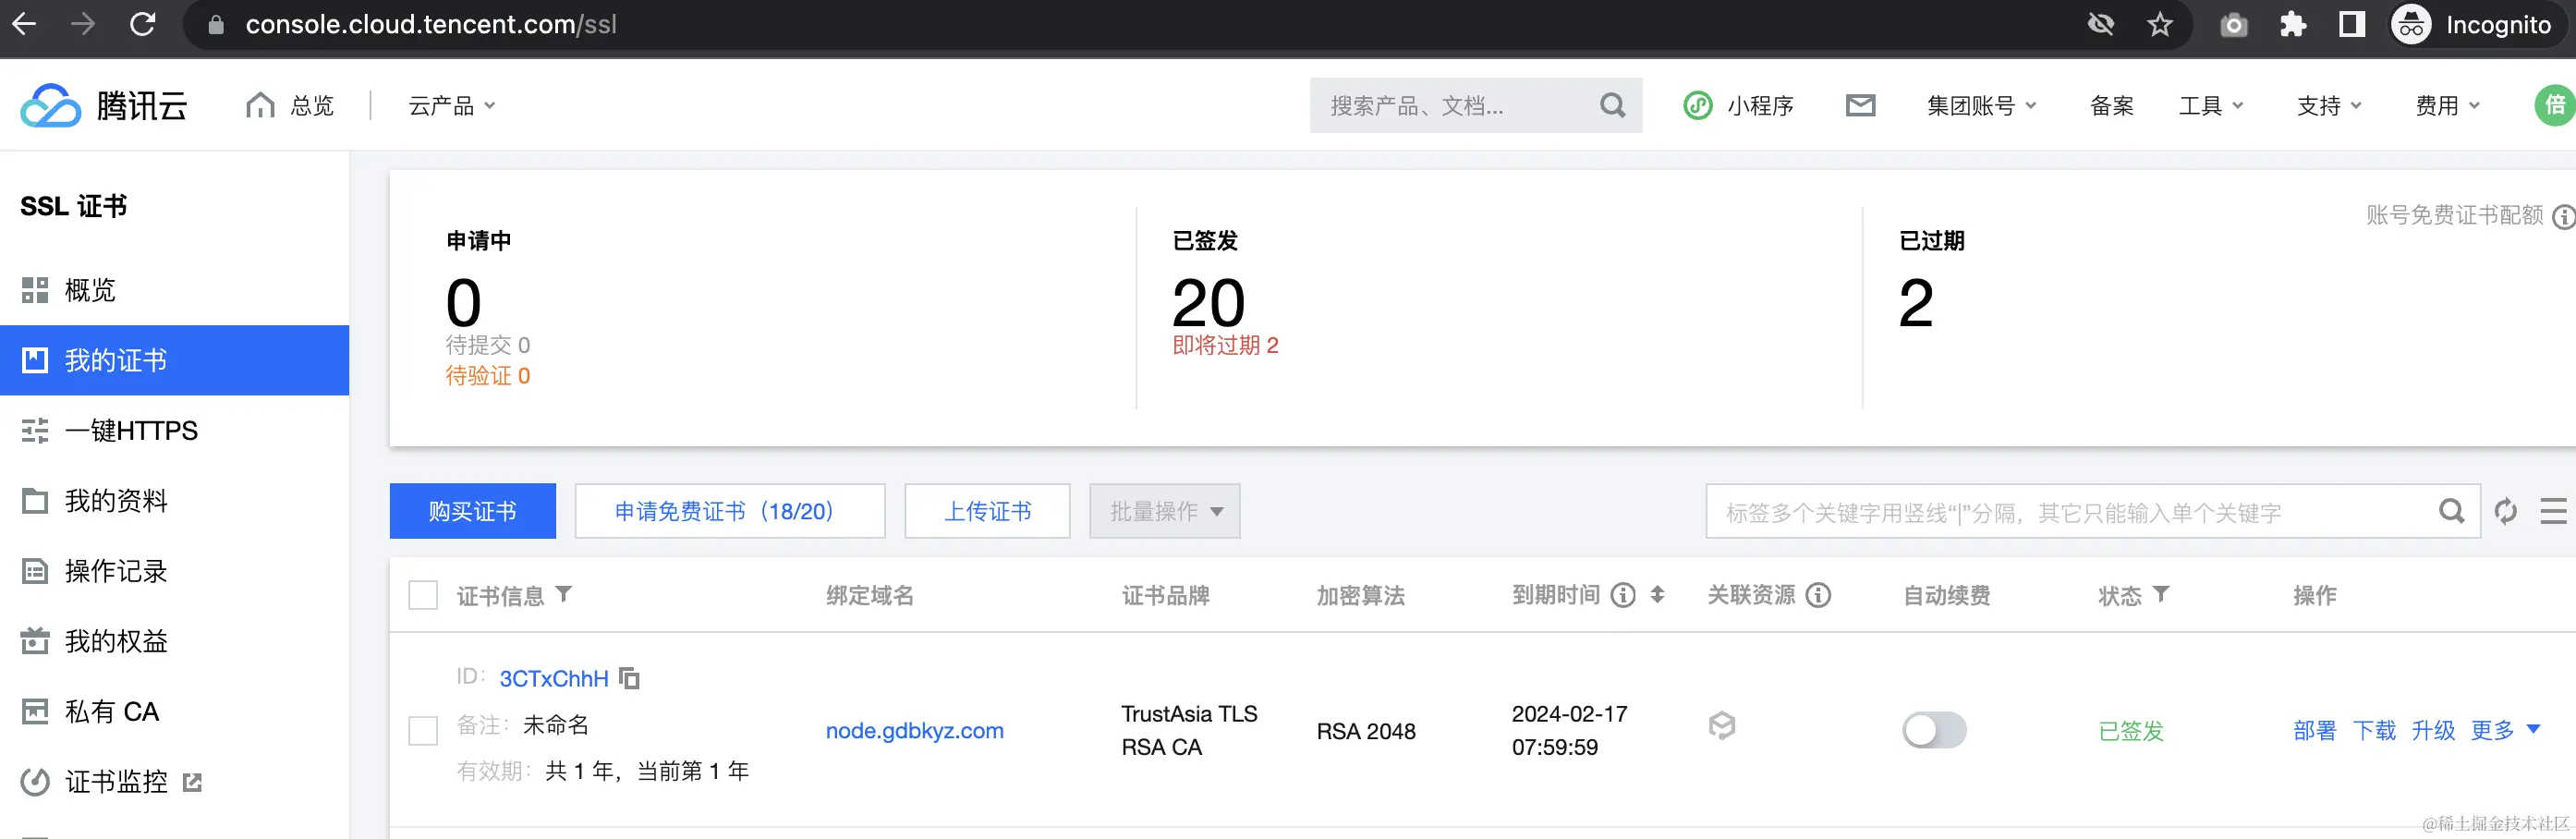Open the 批量操作 dropdown

(x=1165, y=511)
